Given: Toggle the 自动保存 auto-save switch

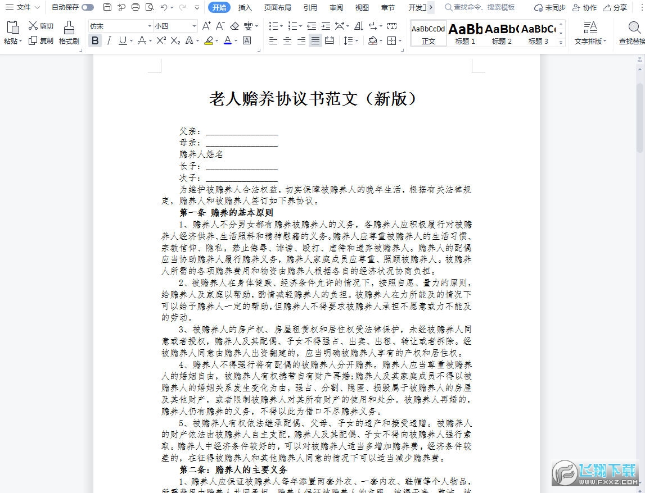Looking at the screenshot, I should click(88, 7).
